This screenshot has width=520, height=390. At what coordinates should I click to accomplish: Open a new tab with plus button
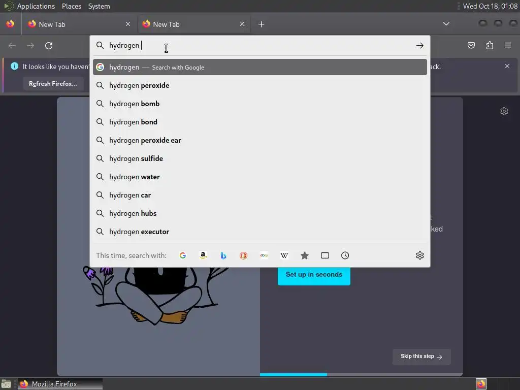(262, 24)
